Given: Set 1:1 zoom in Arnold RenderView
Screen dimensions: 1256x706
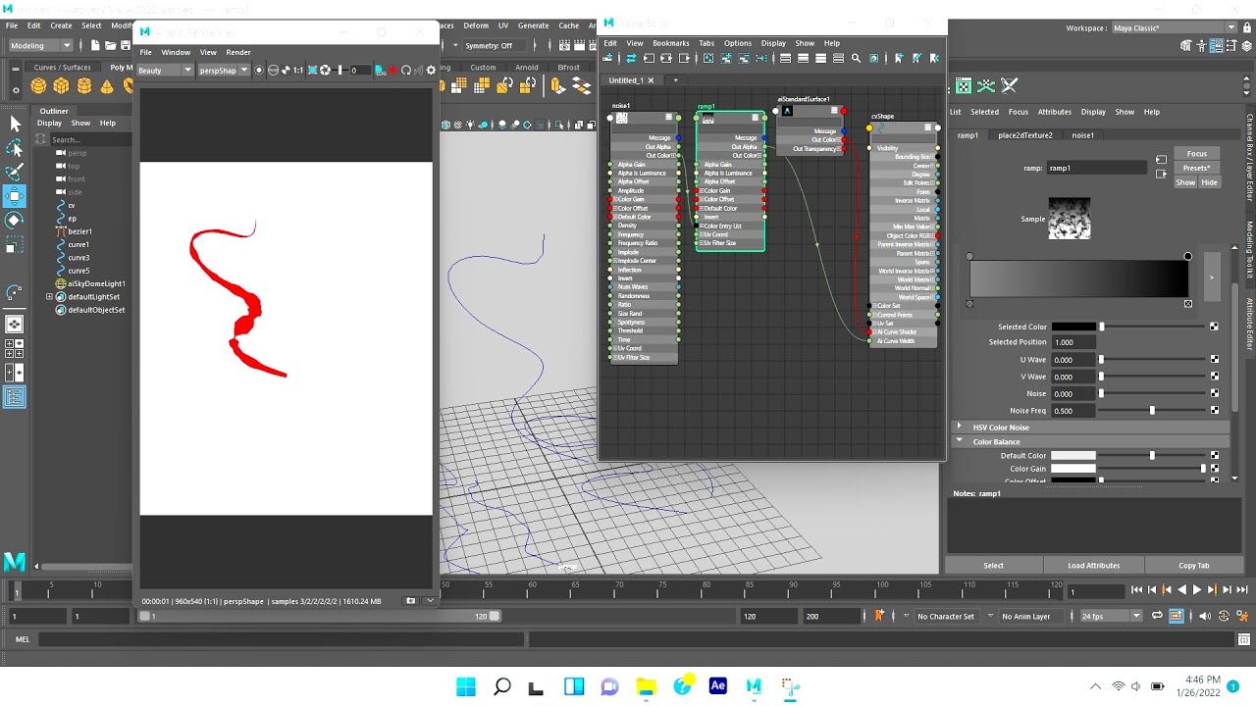Looking at the screenshot, I should pos(297,70).
